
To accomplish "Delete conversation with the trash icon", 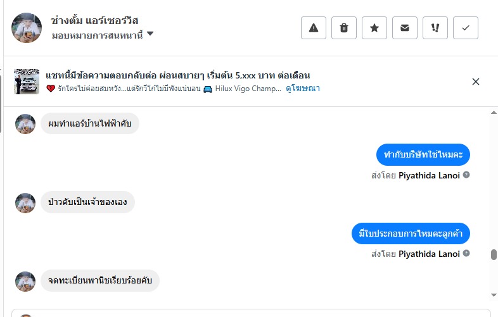I will click(x=343, y=28).
